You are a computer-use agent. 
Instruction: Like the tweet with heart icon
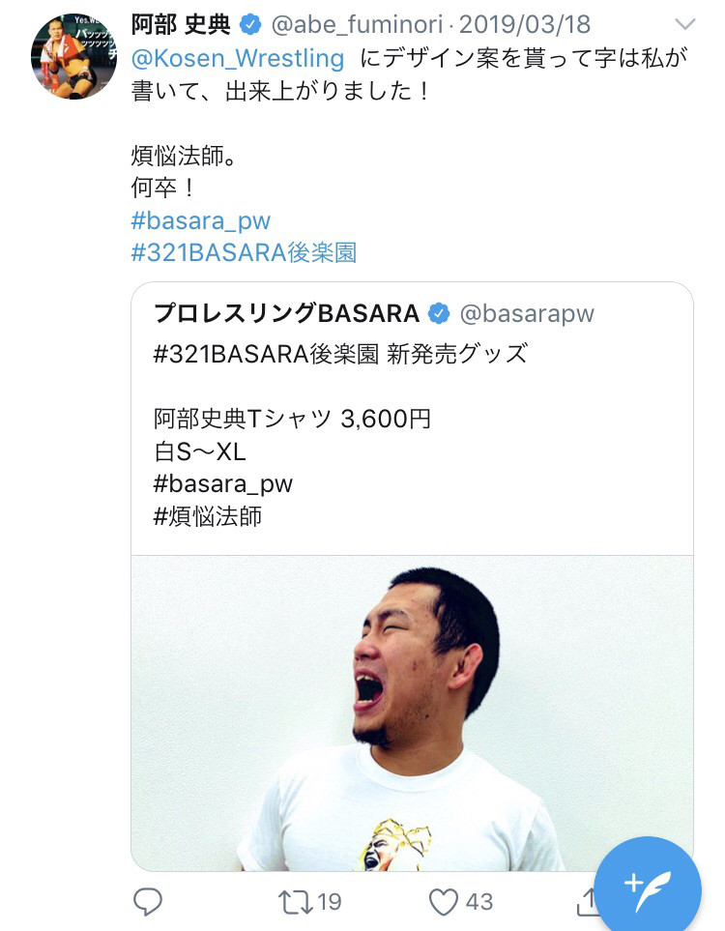[444, 902]
